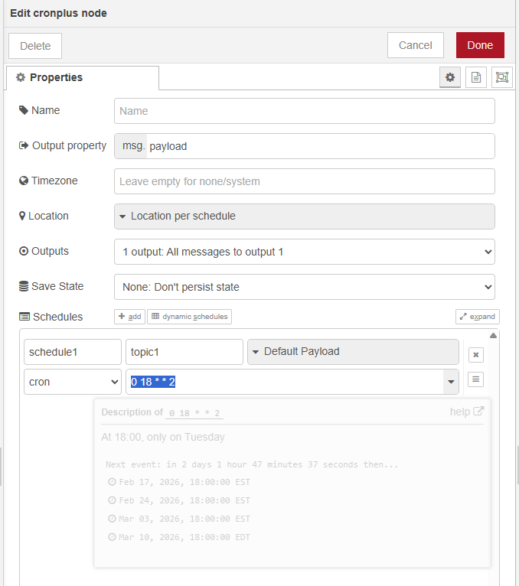Open node settings gear icon
The image size is (519, 586).
coord(450,77)
